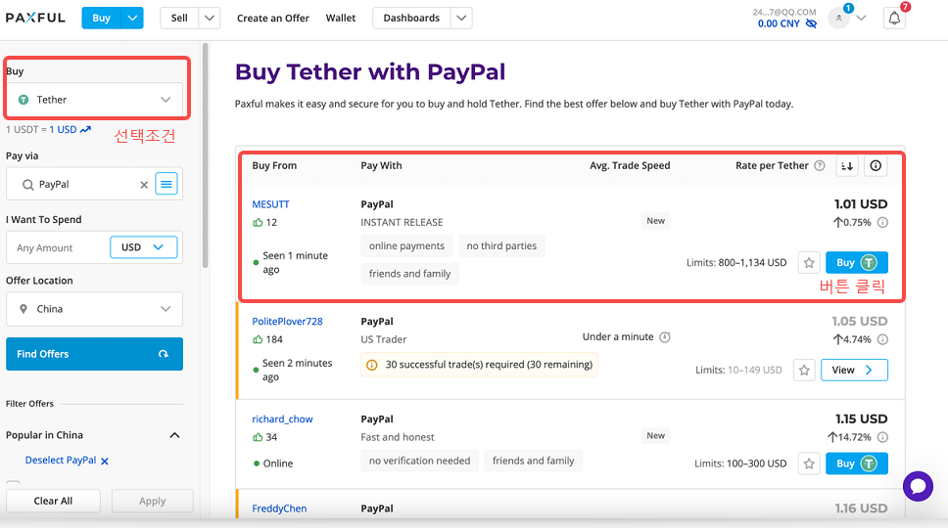The image size is (948, 528).
Task: Open MESUTT seller profile
Action: click(x=270, y=204)
